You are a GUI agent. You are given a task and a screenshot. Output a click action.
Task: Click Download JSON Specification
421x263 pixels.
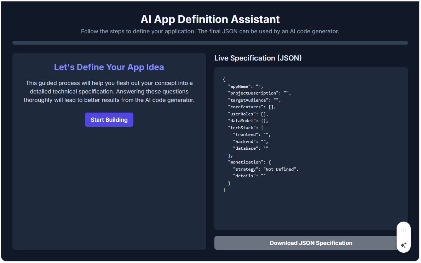(311, 243)
